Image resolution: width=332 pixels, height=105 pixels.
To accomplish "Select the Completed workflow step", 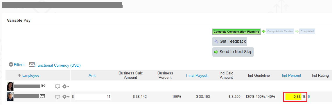I will pos(307,31).
